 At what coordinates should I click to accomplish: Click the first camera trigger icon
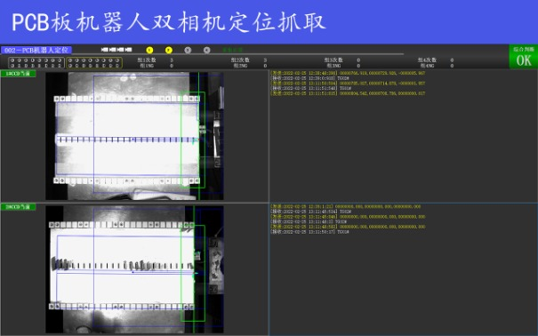tap(105, 50)
